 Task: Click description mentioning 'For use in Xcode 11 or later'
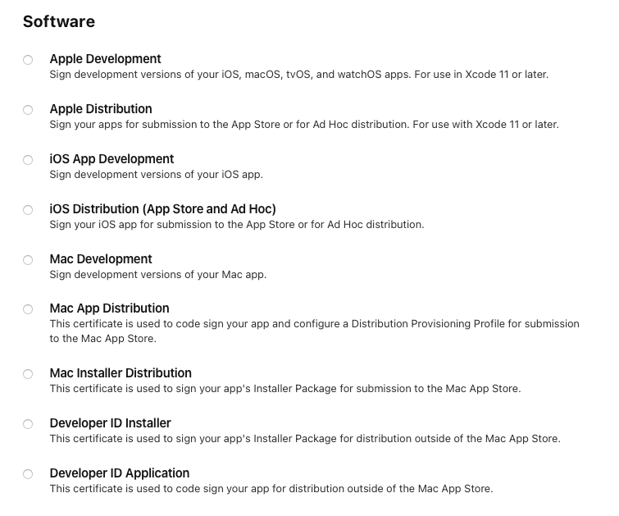(298, 75)
